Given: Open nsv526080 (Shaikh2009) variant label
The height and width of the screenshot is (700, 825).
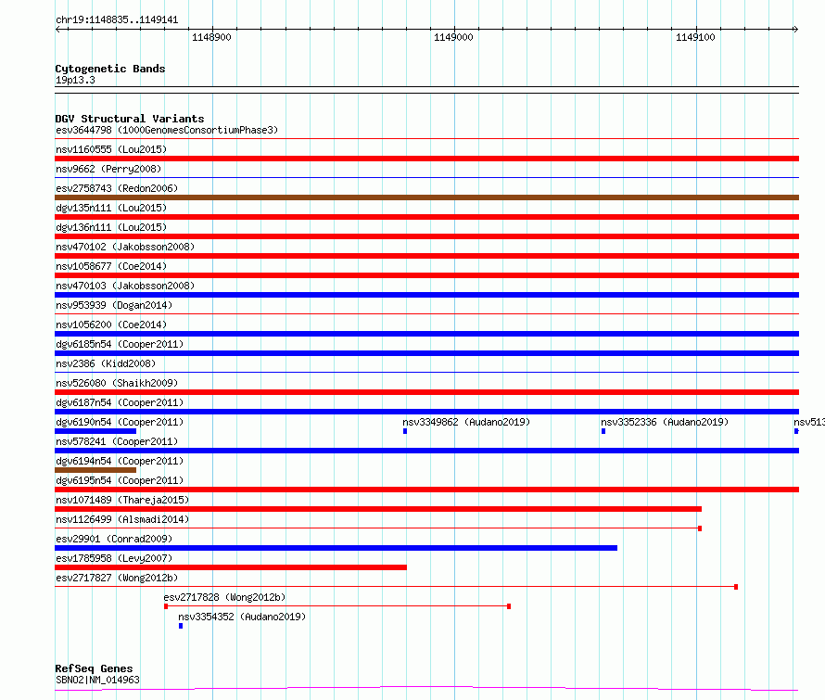Looking at the screenshot, I should point(117,383).
